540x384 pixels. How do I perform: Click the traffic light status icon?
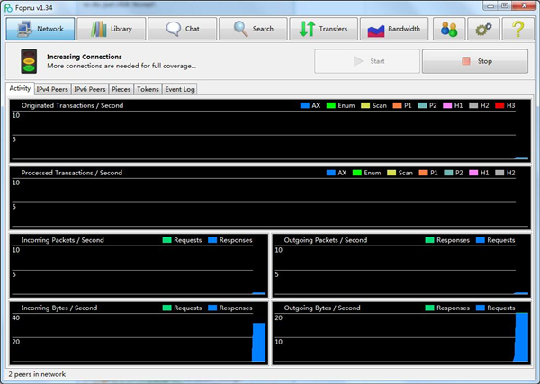click(29, 62)
